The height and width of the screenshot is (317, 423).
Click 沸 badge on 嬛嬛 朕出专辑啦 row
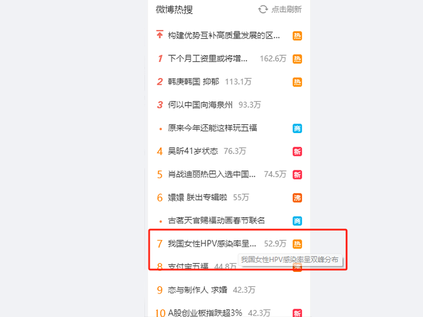[x=297, y=198]
